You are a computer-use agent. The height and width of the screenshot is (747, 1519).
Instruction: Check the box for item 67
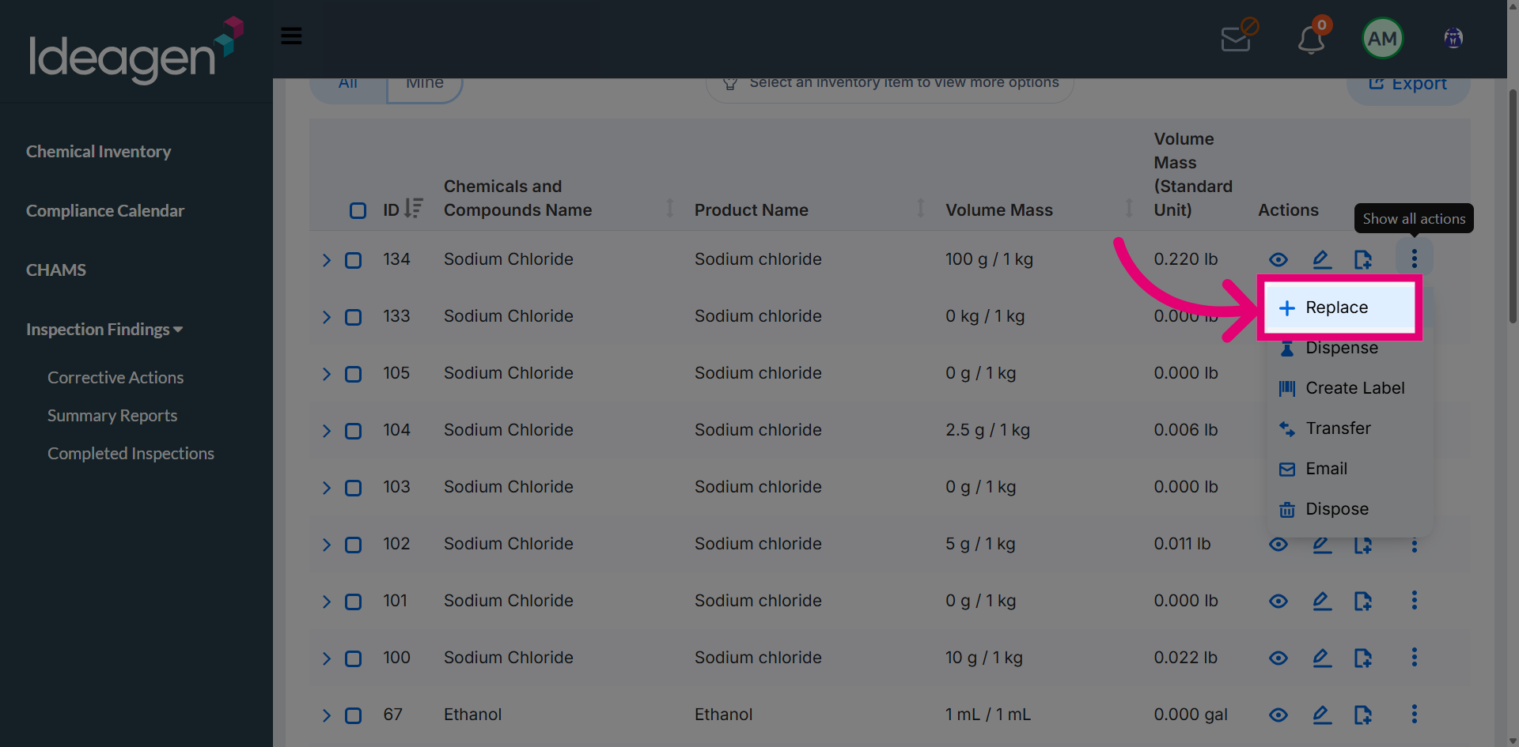pyautogui.click(x=353, y=715)
